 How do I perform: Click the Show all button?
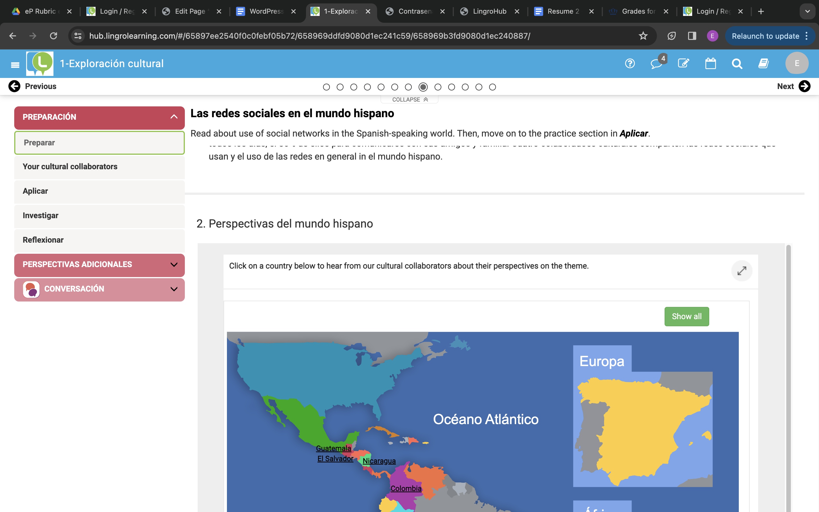tap(687, 317)
